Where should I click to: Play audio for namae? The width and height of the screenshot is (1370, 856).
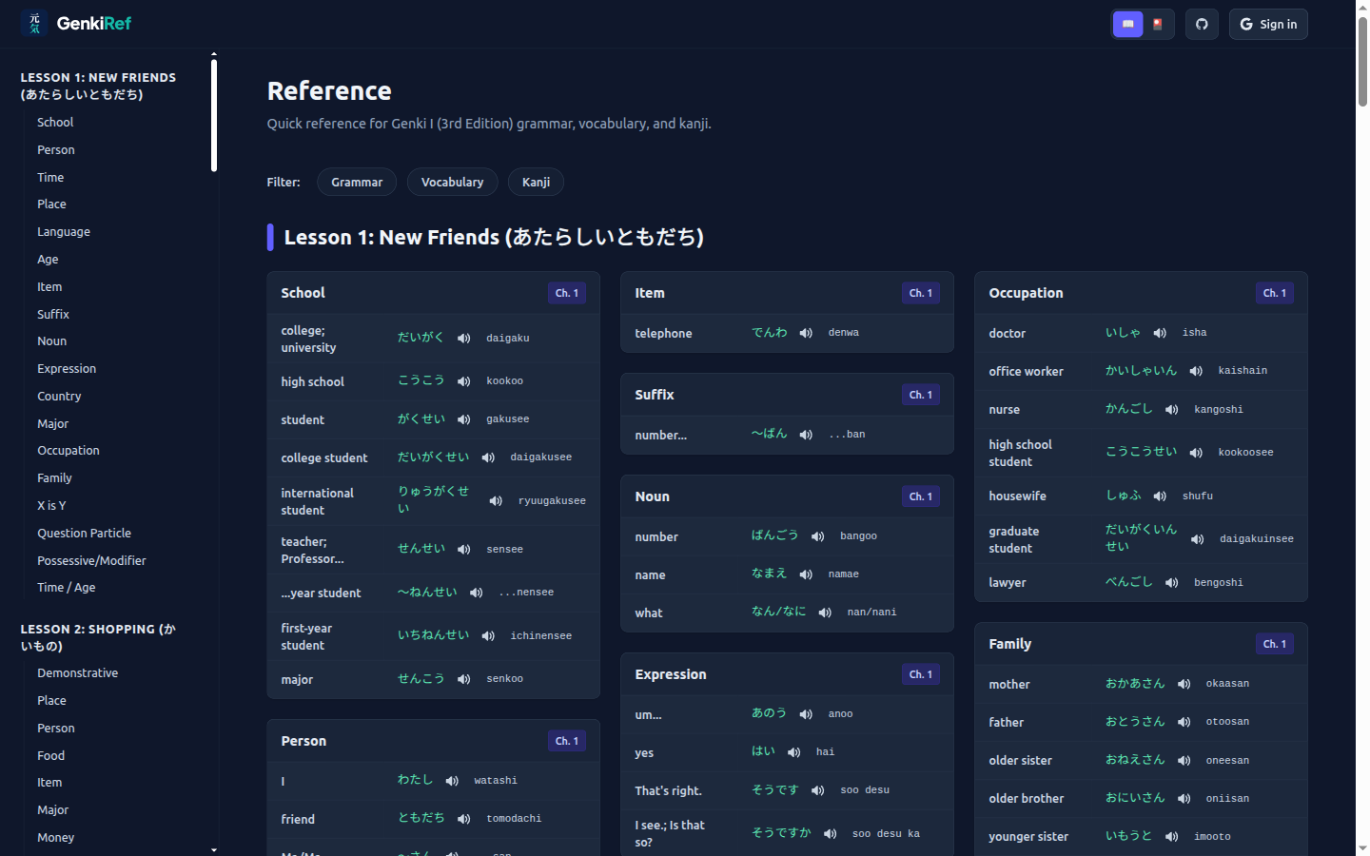click(x=806, y=574)
